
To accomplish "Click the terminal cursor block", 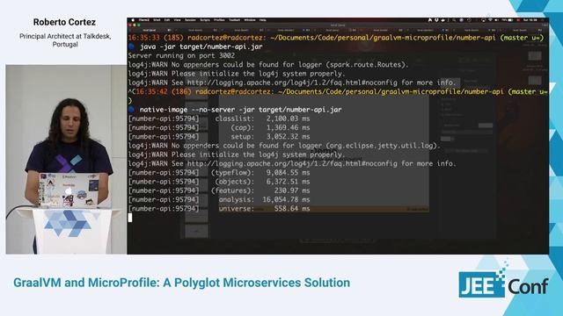I will coord(130,218).
